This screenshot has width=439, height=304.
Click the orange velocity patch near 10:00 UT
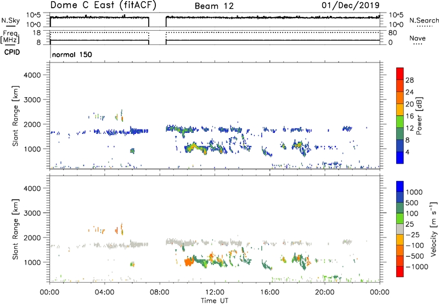[189, 262]
